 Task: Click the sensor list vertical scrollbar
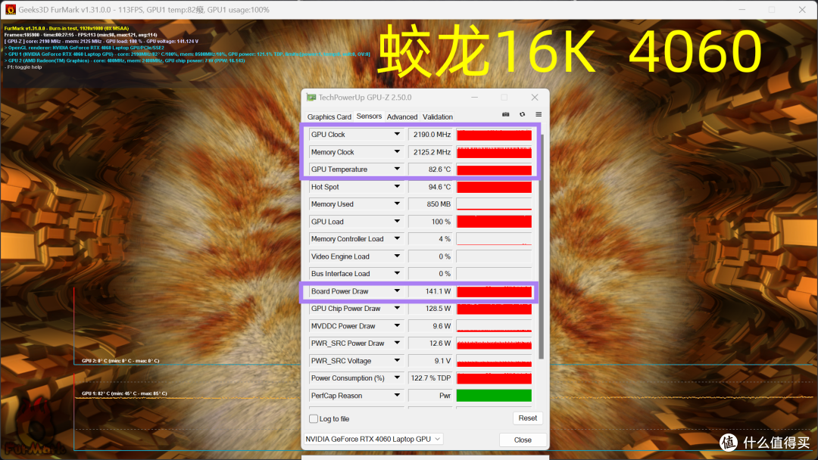pyautogui.click(x=540, y=242)
